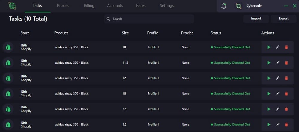Viewport: 299px width, 132px height.
Task: Click Shopify store icon for size 12 row
Action: point(8,78)
